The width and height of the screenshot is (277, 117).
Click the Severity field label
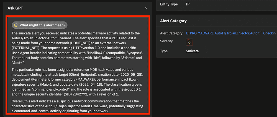pyautogui.click(x=166, y=41)
